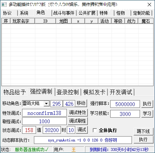Click the 调试特效 button
This screenshot has width=155, height=153.
pyautogui.click(x=78, y=113)
